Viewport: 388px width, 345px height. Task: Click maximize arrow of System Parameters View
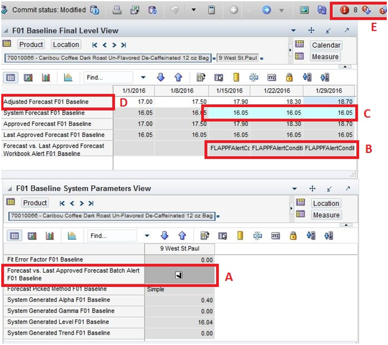[x=348, y=189]
